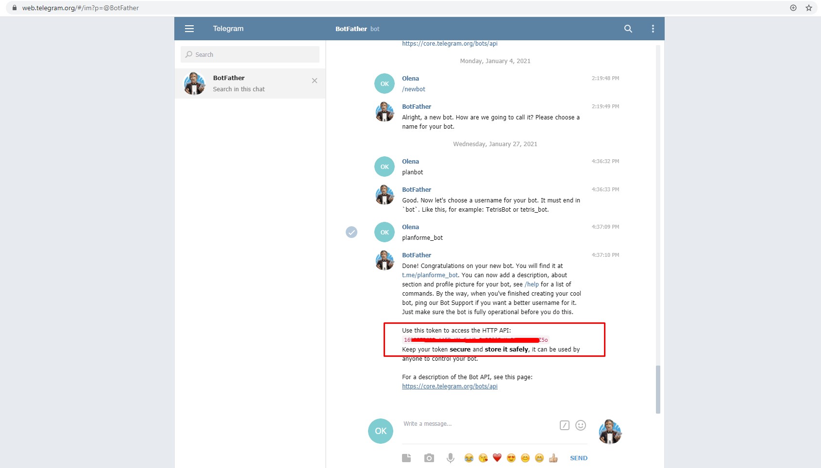Click BotFather title in the header
Screen dimensions: 821x468
pyautogui.click(x=351, y=29)
